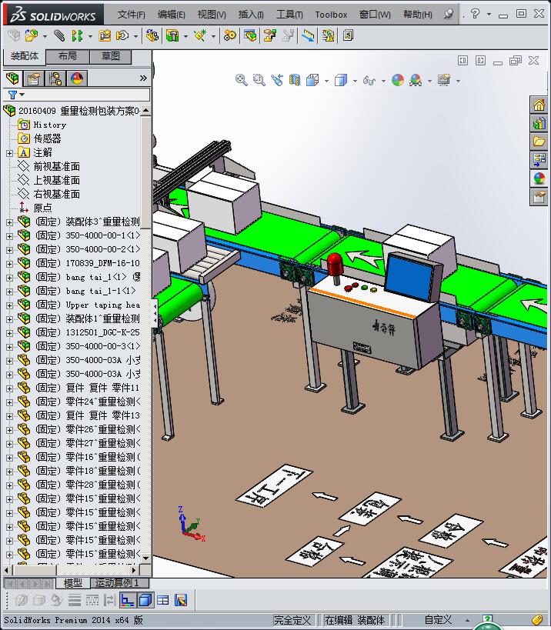Click the Hide/Show Items glasses icon
Image resolution: width=551 pixels, height=630 pixels.
pos(369,80)
